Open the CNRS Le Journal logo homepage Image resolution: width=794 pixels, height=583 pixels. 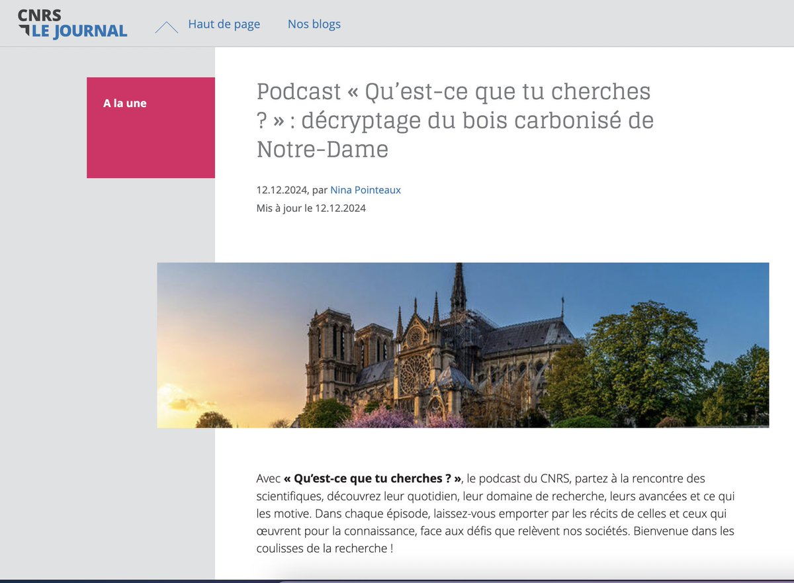[x=72, y=24]
